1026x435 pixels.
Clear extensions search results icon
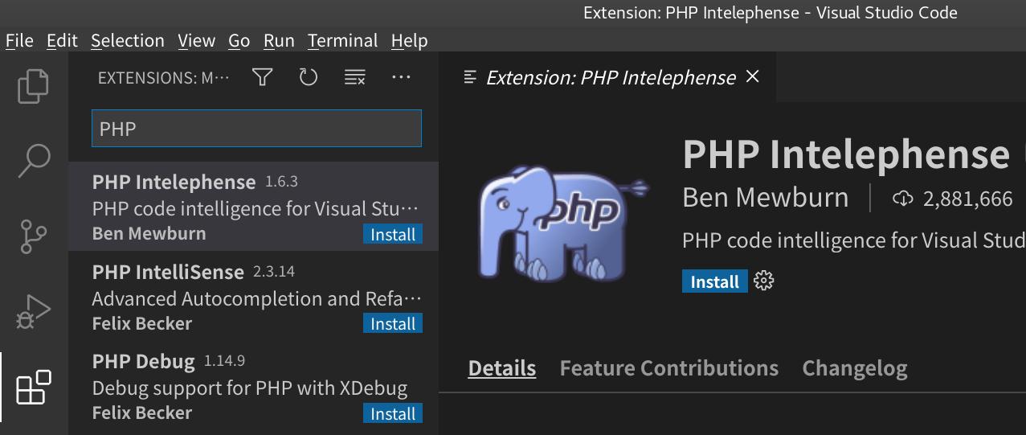[355, 77]
